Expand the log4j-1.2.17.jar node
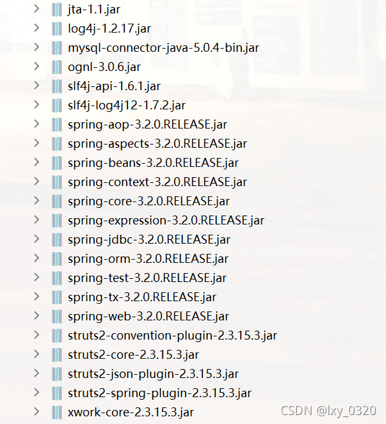This screenshot has width=386, height=424. click(x=36, y=28)
